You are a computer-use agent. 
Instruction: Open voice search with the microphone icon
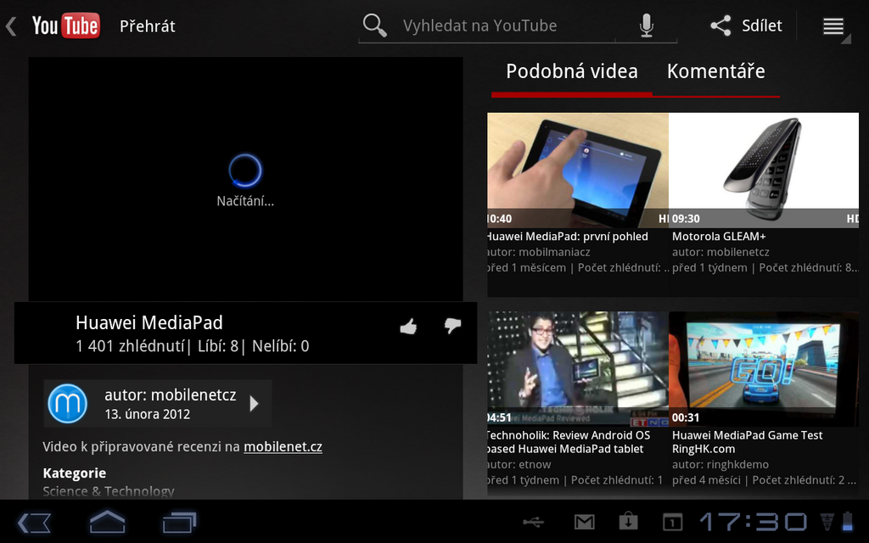pyautogui.click(x=646, y=25)
